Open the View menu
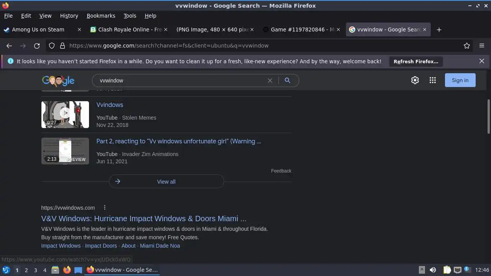 [45, 16]
